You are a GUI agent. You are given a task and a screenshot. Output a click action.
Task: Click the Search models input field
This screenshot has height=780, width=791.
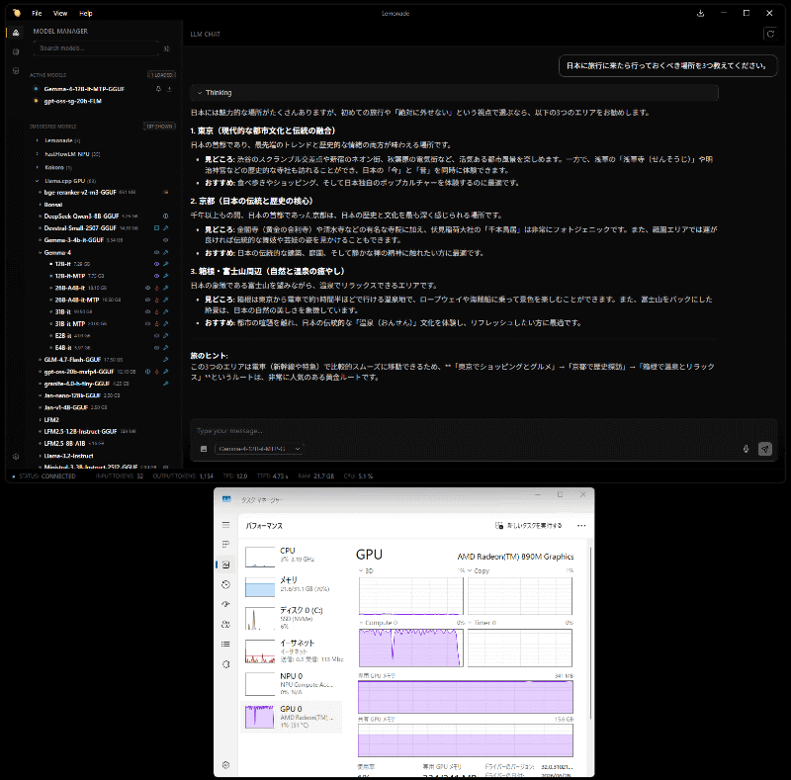point(96,48)
